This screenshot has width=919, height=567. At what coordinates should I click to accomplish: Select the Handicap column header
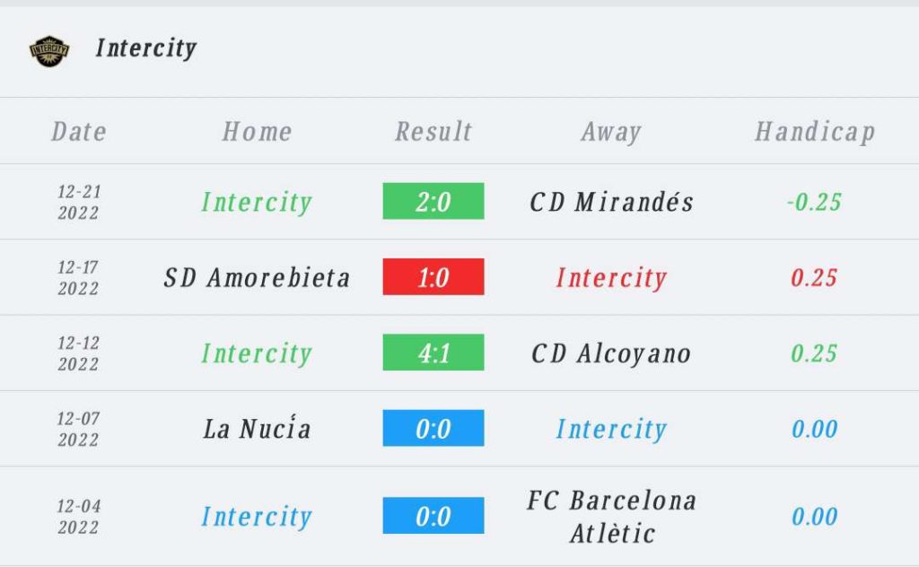click(x=815, y=132)
